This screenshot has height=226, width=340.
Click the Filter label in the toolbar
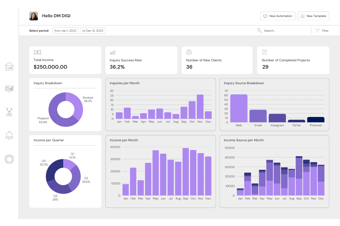(325, 31)
